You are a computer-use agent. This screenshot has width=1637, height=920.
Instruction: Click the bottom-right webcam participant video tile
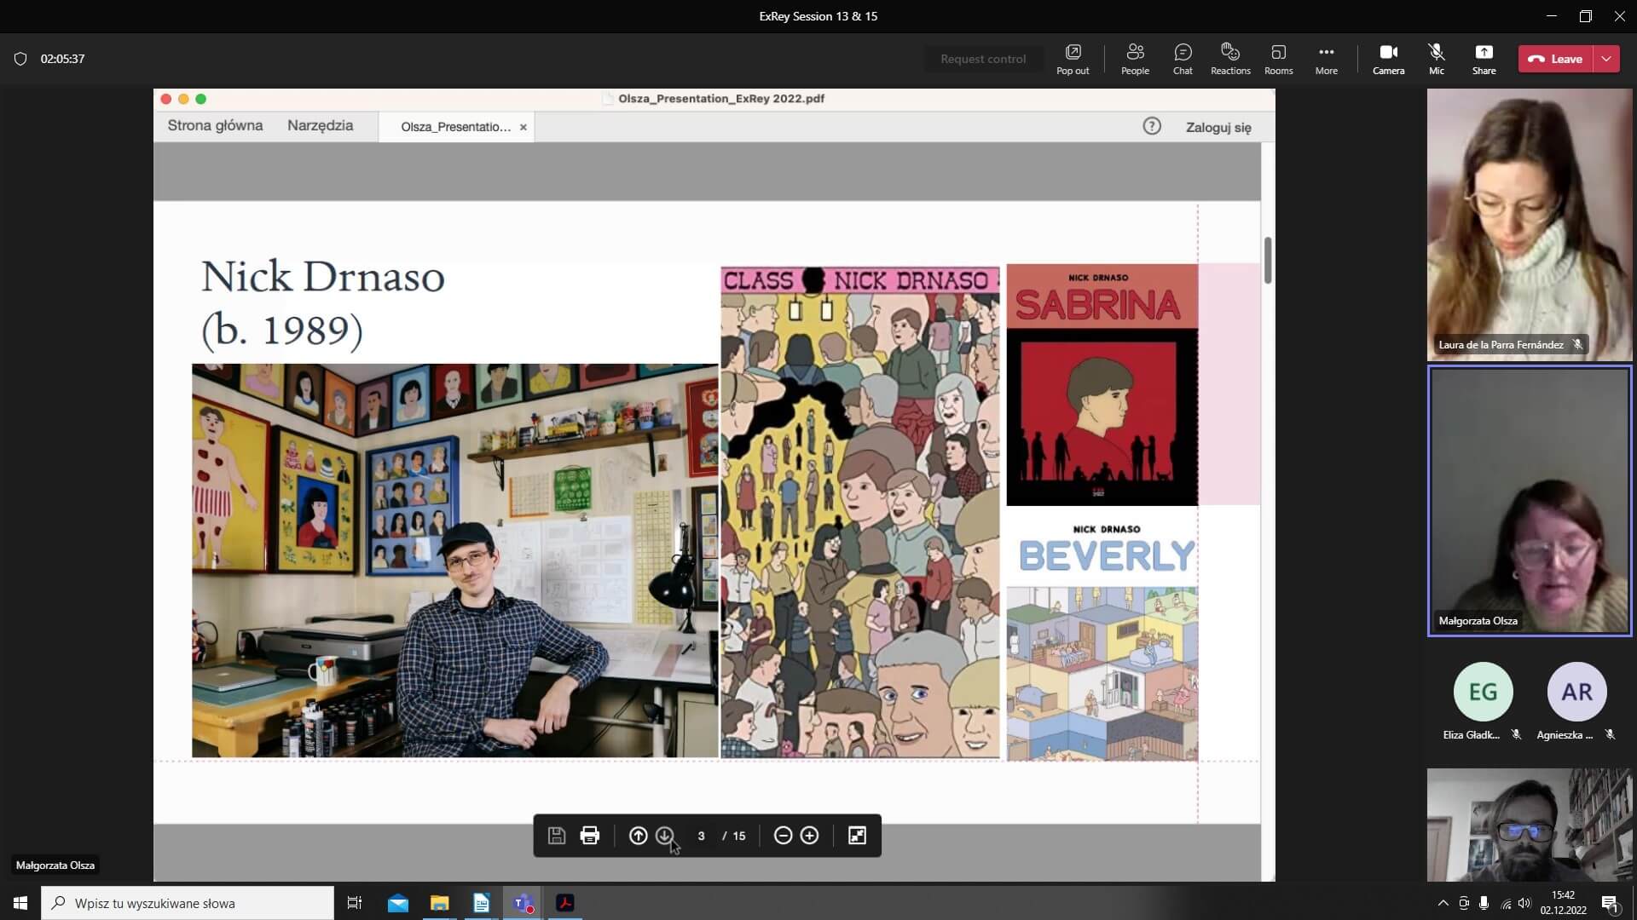1530,825
